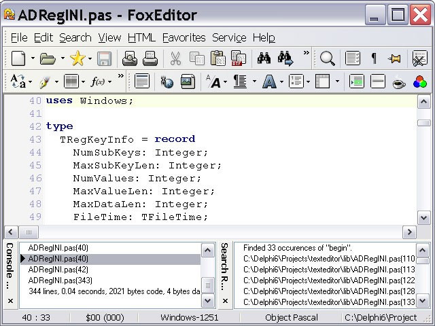This screenshot has width=435, height=326.
Task: Select search result ADRegINI.pas(128
Action: coord(329,291)
